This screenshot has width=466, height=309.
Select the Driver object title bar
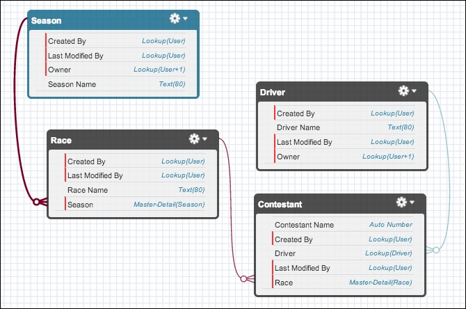pyautogui.click(x=342, y=92)
